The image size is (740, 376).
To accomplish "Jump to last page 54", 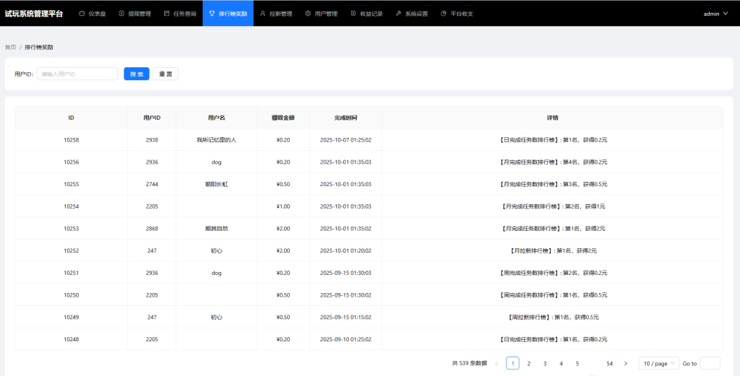I will point(610,363).
